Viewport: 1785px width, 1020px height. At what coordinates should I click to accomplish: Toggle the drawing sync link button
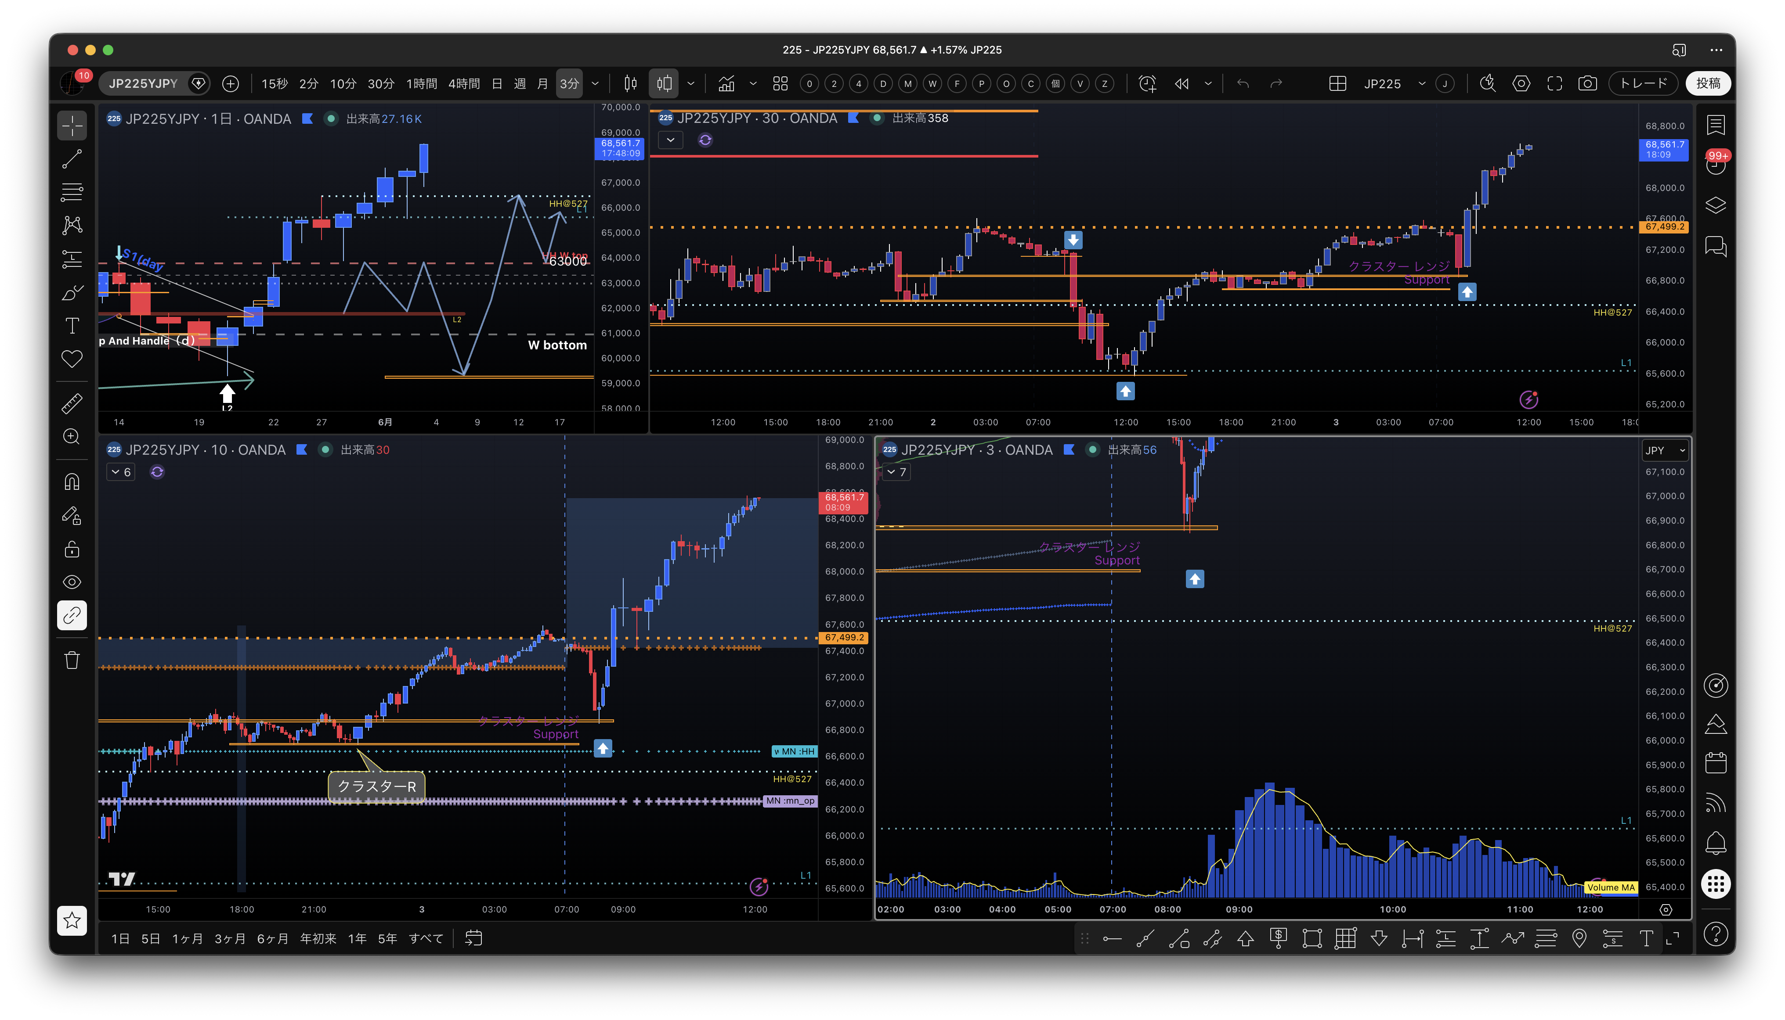click(72, 616)
